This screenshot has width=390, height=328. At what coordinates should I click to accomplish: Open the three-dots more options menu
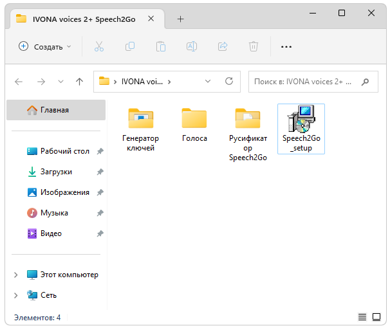click(x=286, y=47)
